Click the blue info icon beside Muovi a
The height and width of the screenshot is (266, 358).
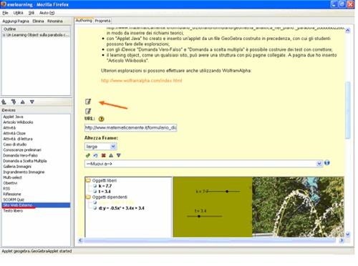point(327,163)
